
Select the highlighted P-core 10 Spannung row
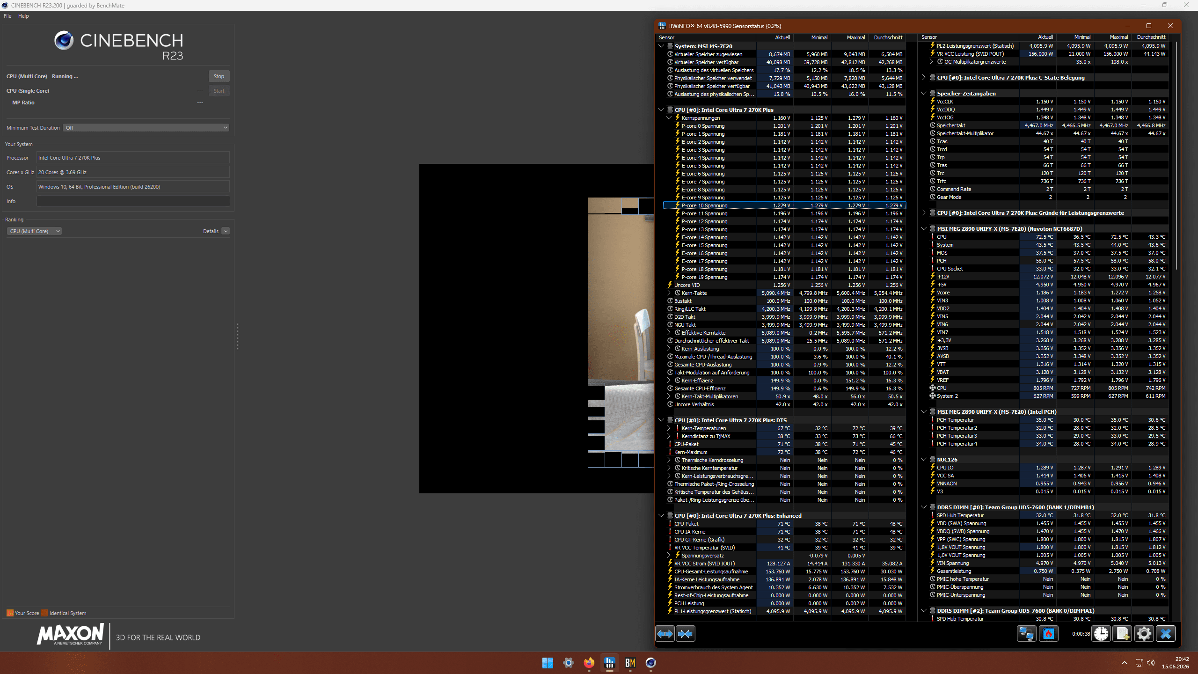pyautogui.click(x=785, y=205)
